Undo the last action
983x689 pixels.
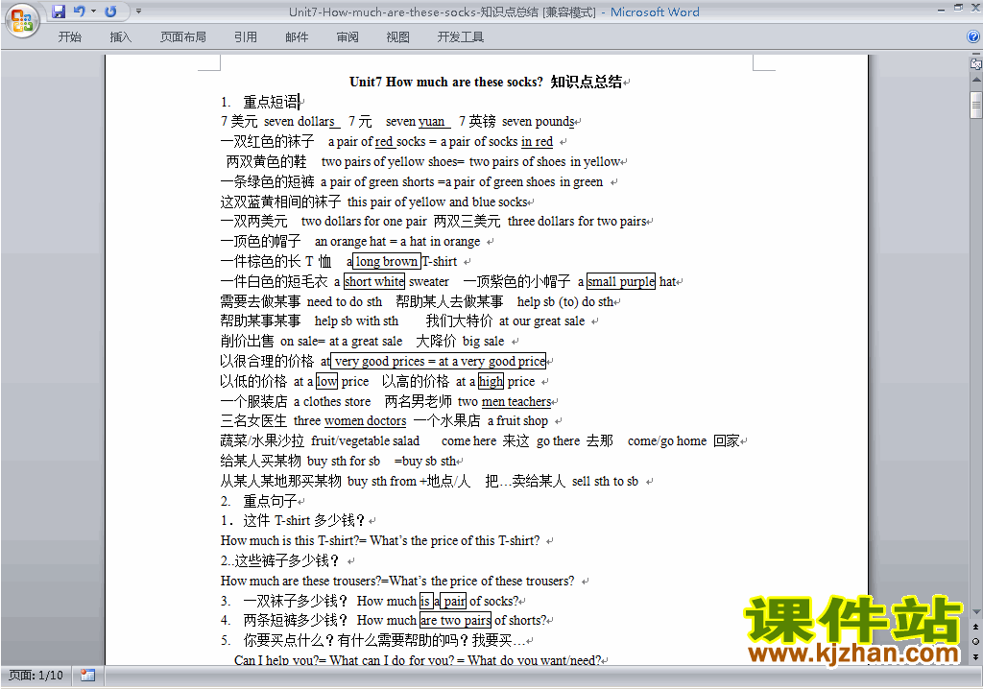79,12
